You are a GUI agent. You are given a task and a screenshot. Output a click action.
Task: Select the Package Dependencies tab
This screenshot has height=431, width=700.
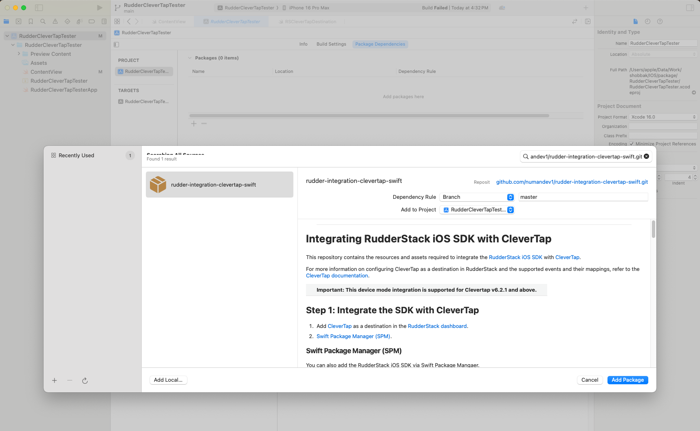380,44
